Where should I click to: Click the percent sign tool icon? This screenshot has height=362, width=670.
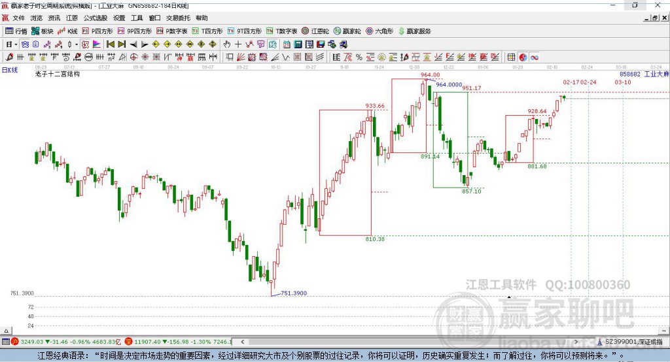(x=359, y=58)
